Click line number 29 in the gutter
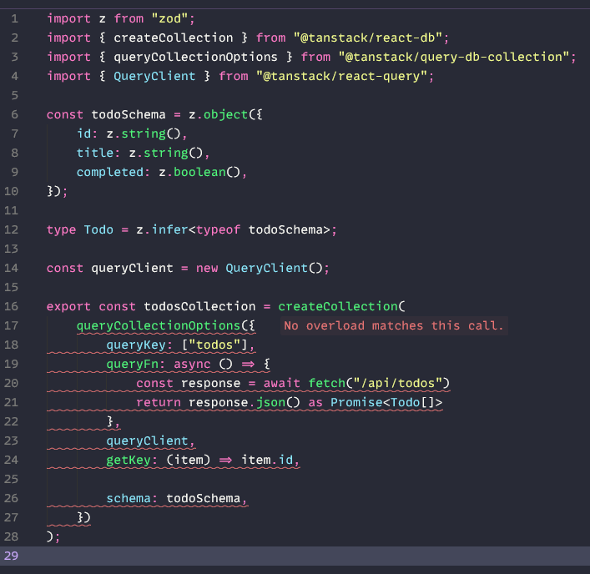590x574 pixels. pyautogui.click(x=11, y=556)
